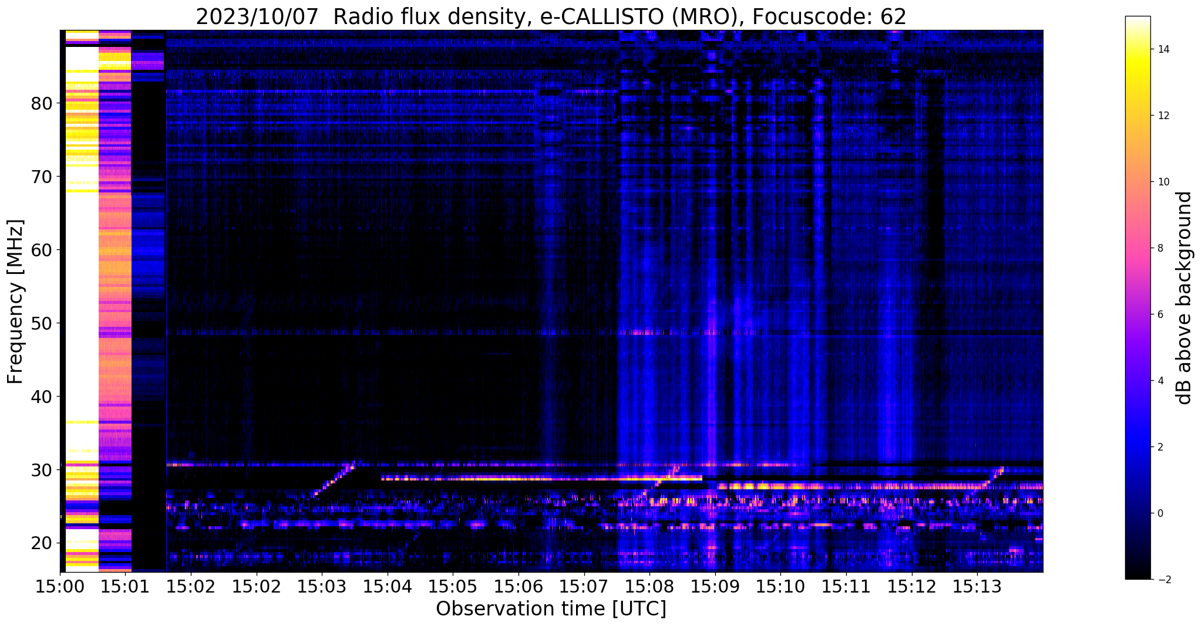The image size is (1202, 626).
Task: Click the 30 tick on frequency axis
Action: coord(42,470)
